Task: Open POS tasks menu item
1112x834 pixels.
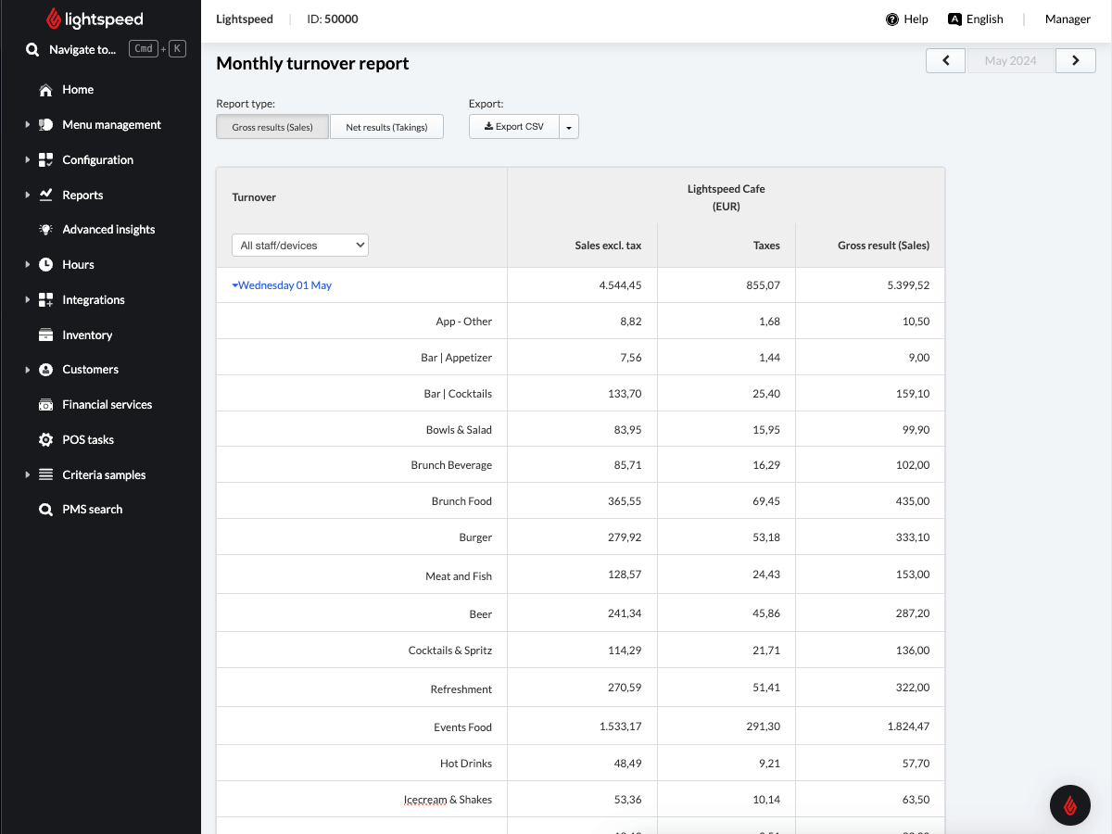Action: point(88,440)
